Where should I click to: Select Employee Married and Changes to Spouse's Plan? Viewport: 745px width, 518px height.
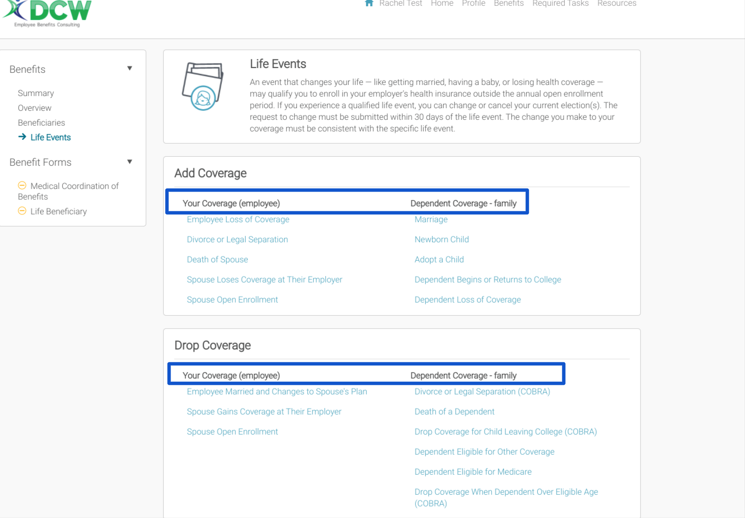(277, 391)
